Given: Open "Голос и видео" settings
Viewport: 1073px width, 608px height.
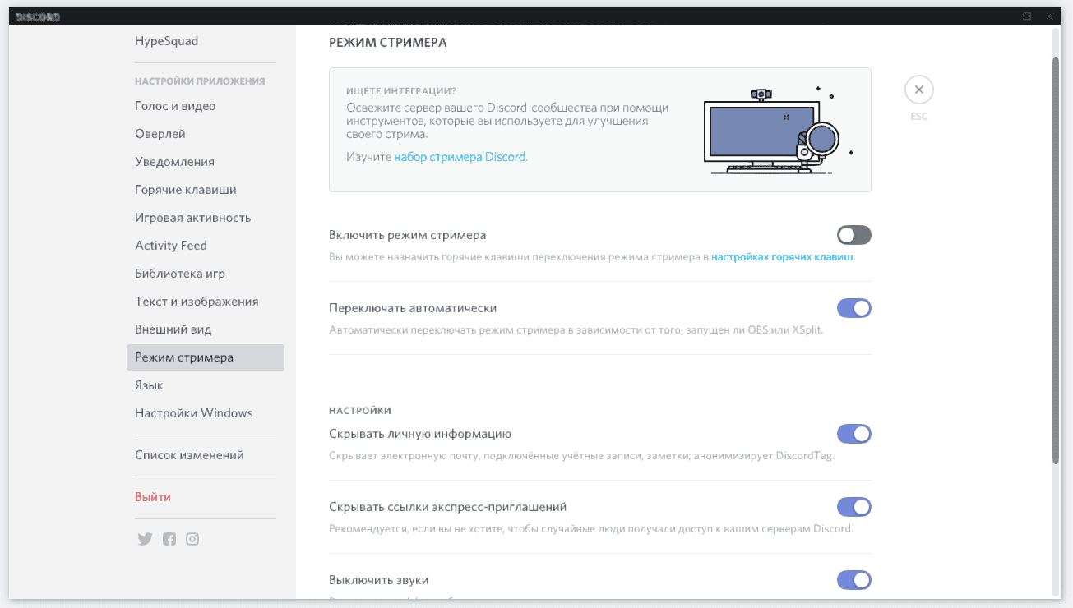Looking at the screenshot, I should pos(206,106).
